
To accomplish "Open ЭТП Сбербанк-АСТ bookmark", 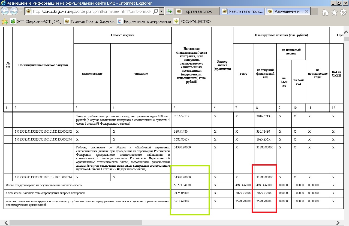I will pos(35,22).
